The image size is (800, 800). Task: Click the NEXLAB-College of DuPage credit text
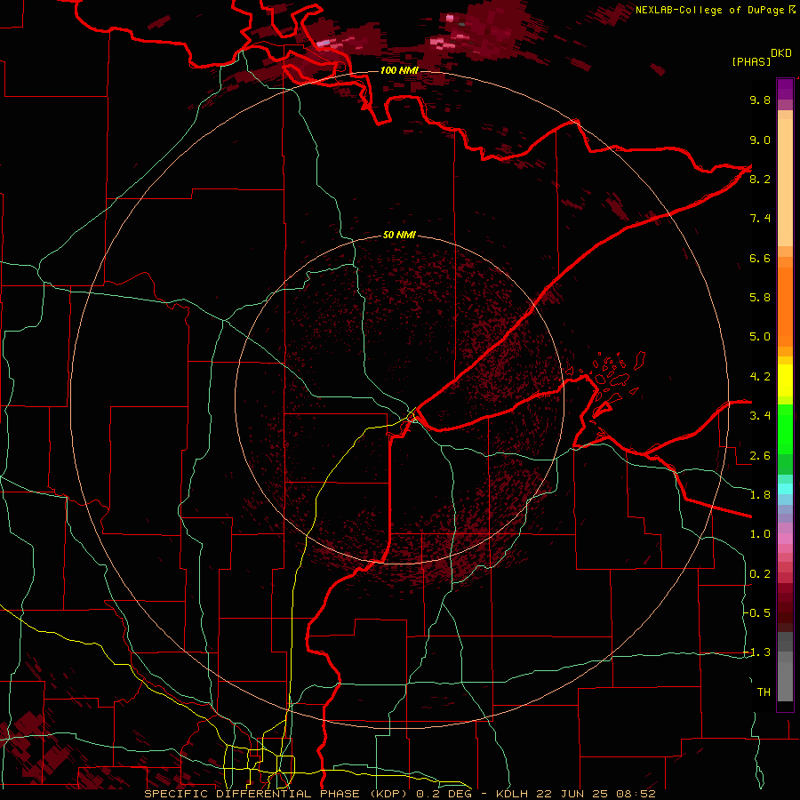(x=710, y=10)
